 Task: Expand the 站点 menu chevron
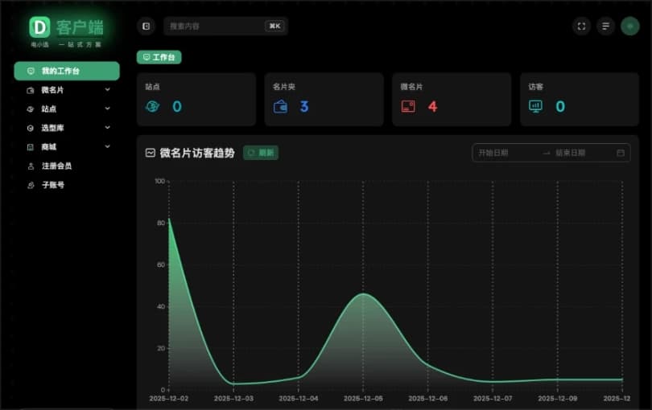[x=107, y=109]
